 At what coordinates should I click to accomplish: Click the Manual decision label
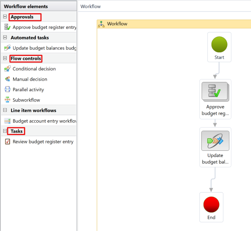pyautogui.click(x=30, y=79)
